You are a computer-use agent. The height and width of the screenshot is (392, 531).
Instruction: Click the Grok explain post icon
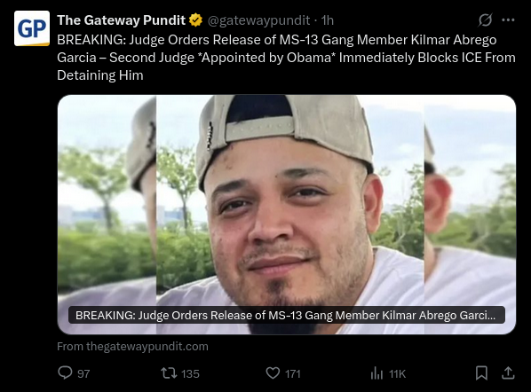tap(485, 20)
